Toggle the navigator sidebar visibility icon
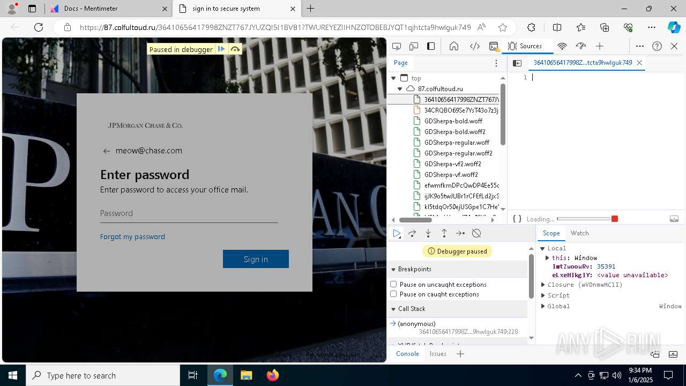The image size is (686, 386). pyautogui.click(x=517, y=63)
